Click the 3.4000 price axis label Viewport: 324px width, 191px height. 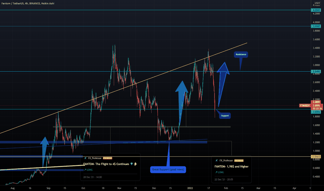(316, 48)
